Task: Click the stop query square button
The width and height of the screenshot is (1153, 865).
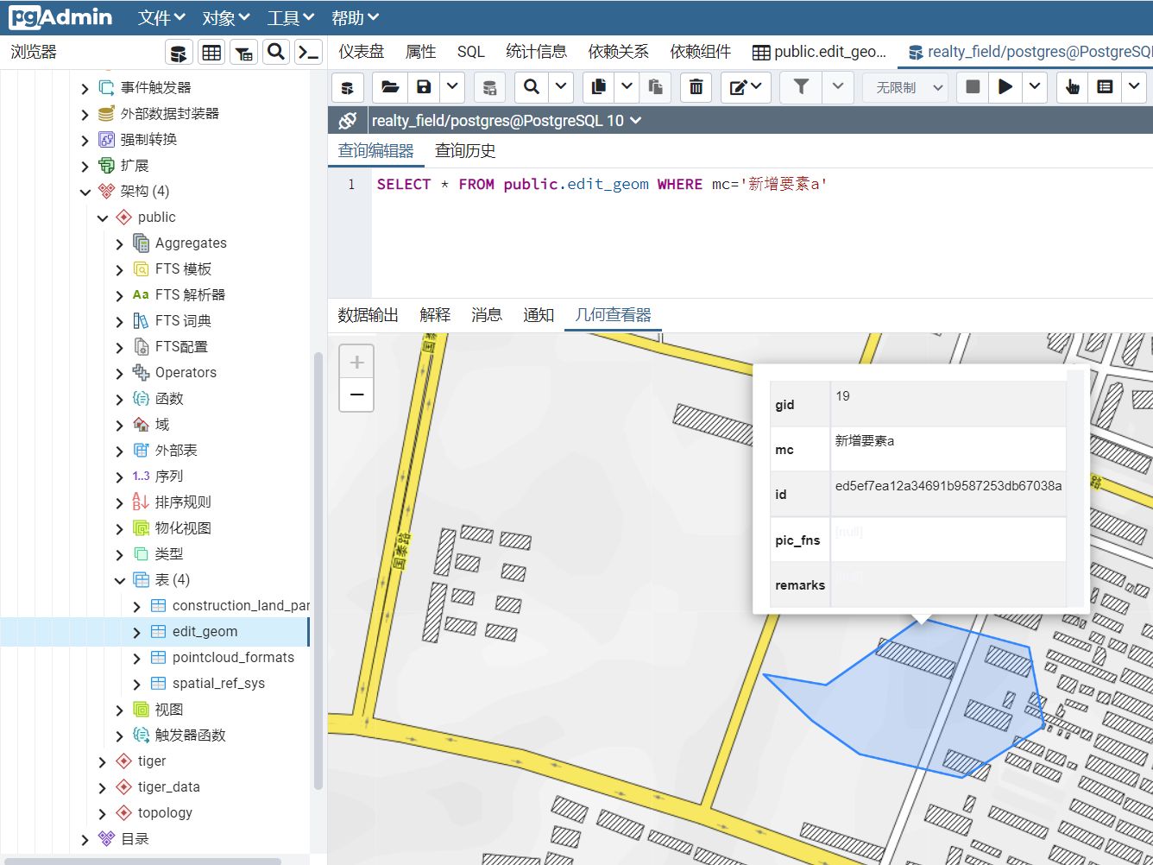Action: [973, 86]
